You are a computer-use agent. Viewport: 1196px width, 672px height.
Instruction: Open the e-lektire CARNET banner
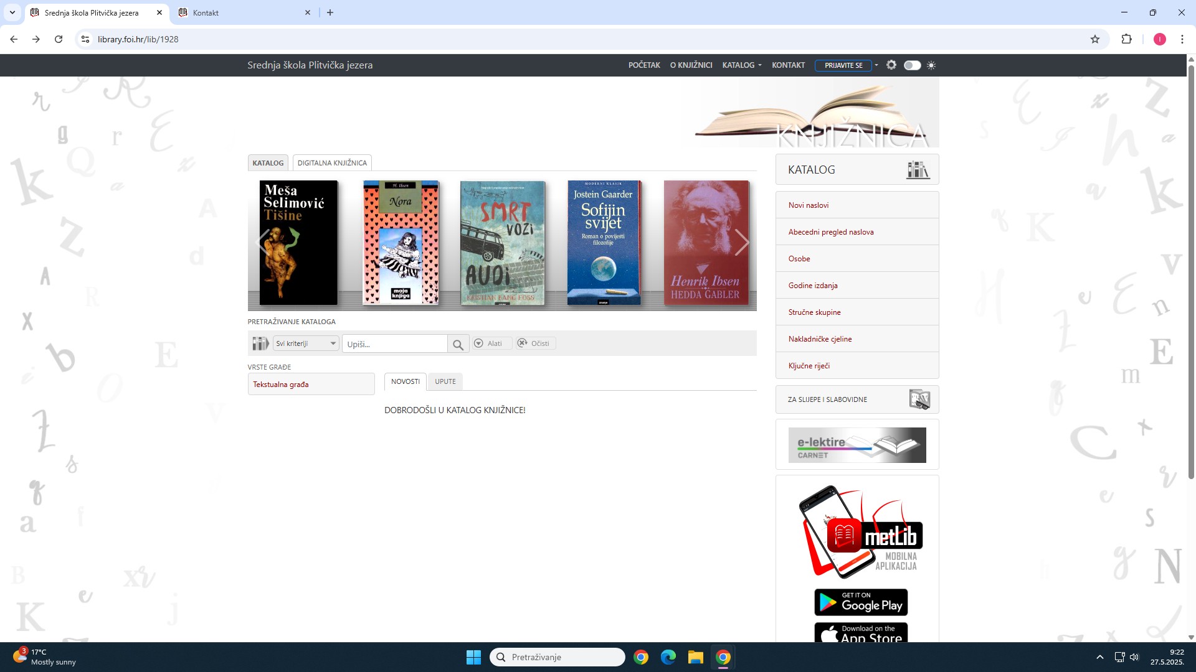pos(857,445)
